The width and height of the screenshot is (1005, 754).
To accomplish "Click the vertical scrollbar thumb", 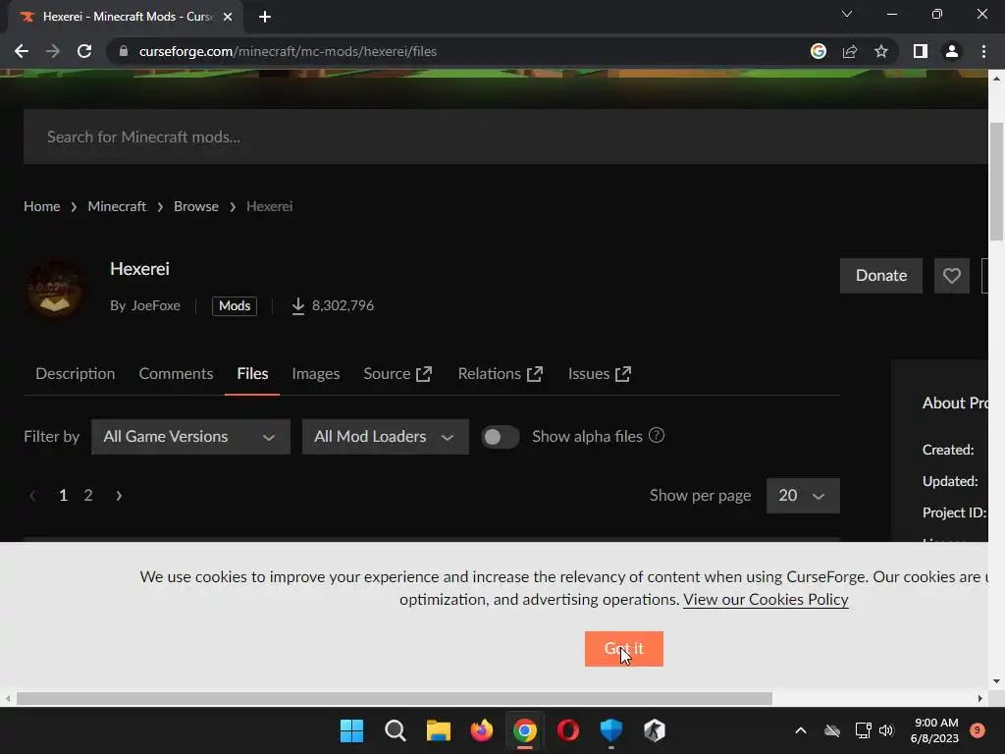I will (x=997, y=182).
